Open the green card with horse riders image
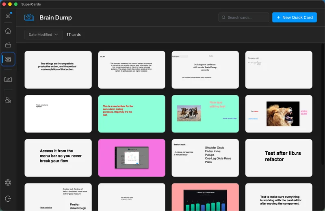 [x=205, y=114]
